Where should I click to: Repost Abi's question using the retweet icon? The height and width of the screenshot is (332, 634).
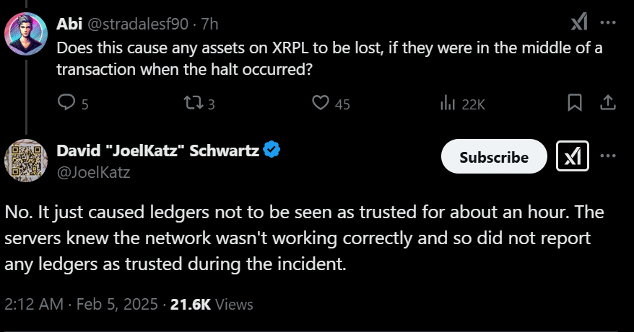(191, 104)
